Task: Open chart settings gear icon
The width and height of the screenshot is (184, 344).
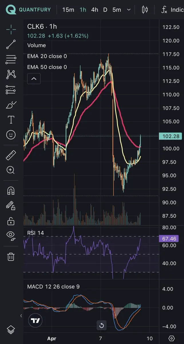Action: click(171, 338)
